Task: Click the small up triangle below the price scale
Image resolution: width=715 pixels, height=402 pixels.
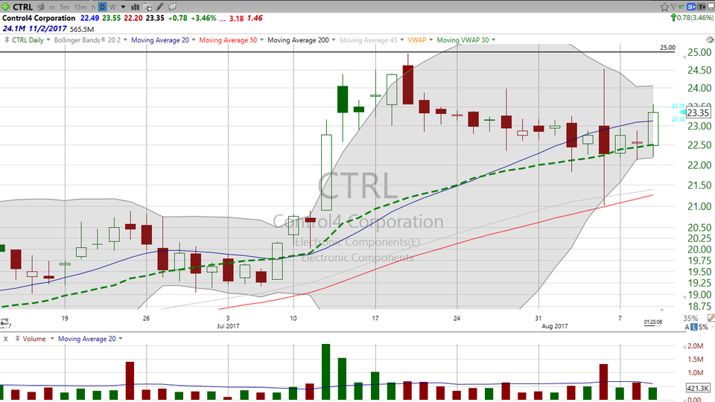Action: (x=661, y=310)
